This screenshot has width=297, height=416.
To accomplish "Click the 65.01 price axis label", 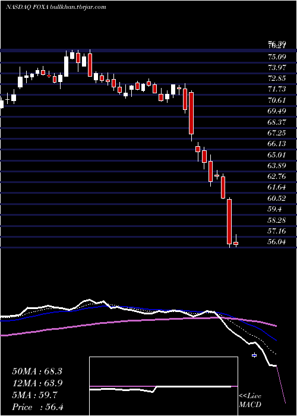I will click(x=277, y=155).
